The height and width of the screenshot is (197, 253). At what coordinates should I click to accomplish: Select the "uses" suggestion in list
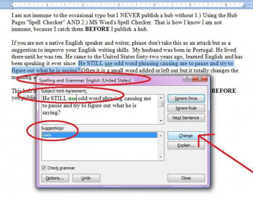click(99, 135)
